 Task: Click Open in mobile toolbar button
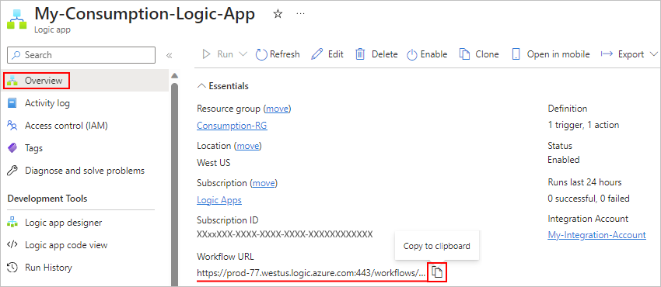pos(551,54)
